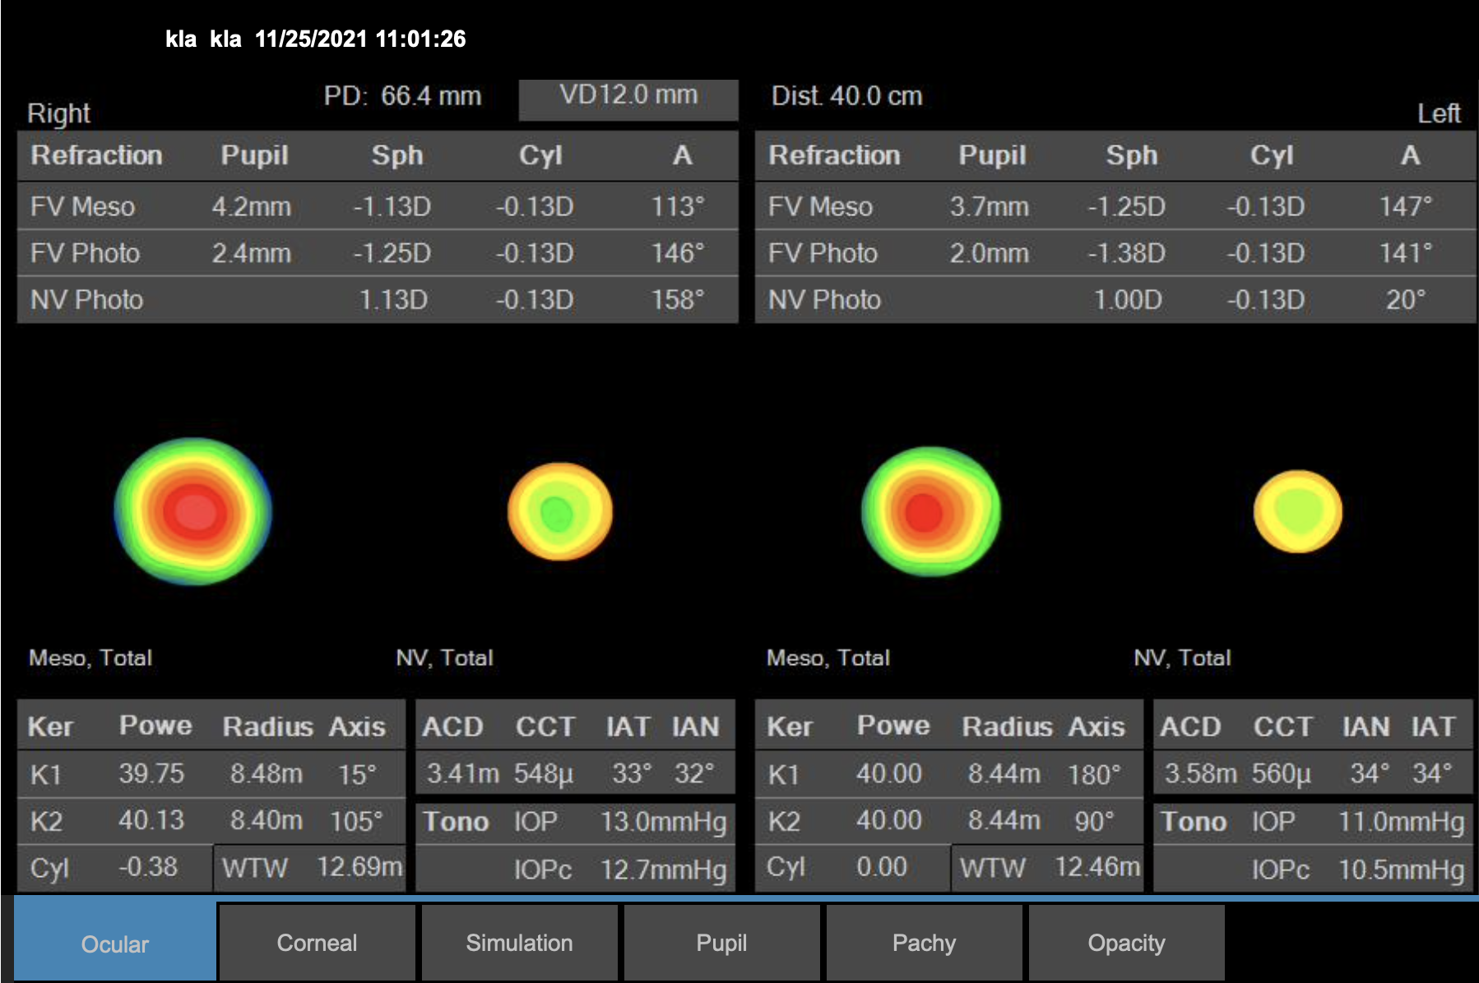Click right eye WTW 12.69 value

[359, 867]
